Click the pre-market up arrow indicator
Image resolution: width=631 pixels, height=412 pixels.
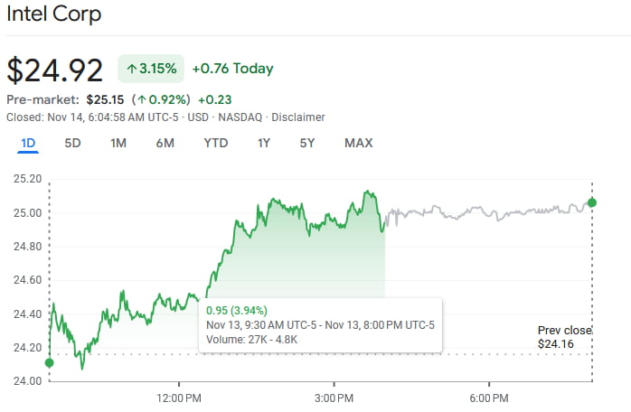(x=142, y=99)
